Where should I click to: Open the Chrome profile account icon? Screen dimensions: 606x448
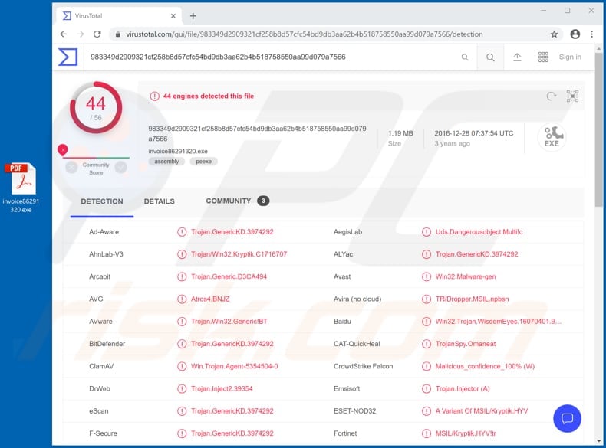575,34
